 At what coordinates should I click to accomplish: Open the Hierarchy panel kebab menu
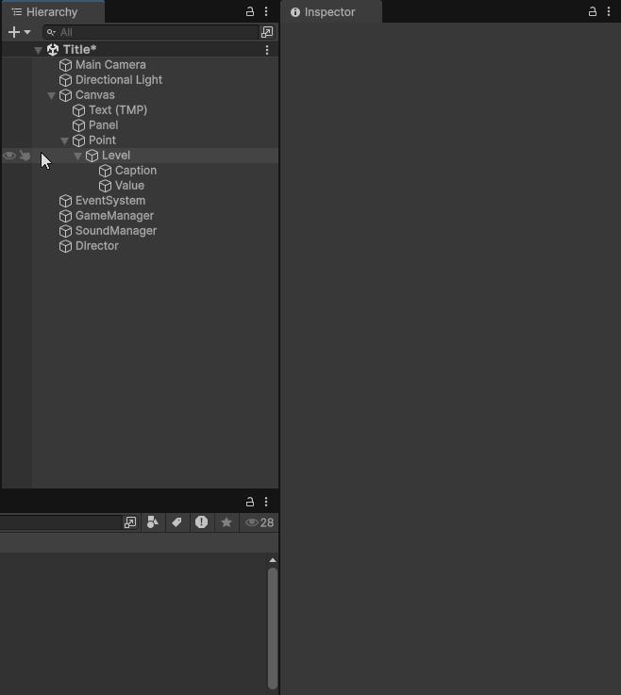(266, 12)
